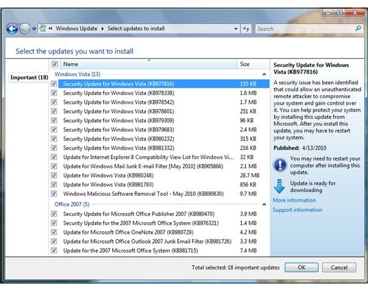Maximize the Windows Update window
The height and width of the screenshot is (286, 368).
[x=339, y=13]
